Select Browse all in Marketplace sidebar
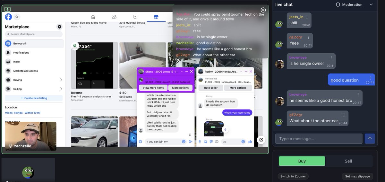The height and width of the screenshot is (182, 385). pos(34,43)
